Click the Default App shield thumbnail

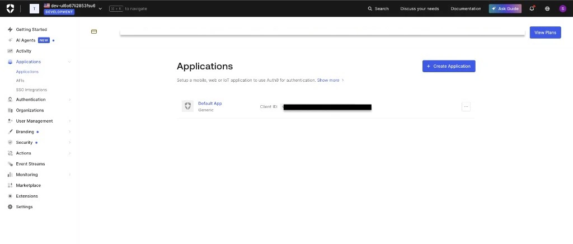coord(187,106)
